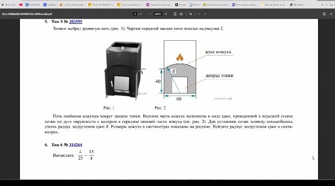Zoom out the PDF with minus button

click(x=150, y=14)
